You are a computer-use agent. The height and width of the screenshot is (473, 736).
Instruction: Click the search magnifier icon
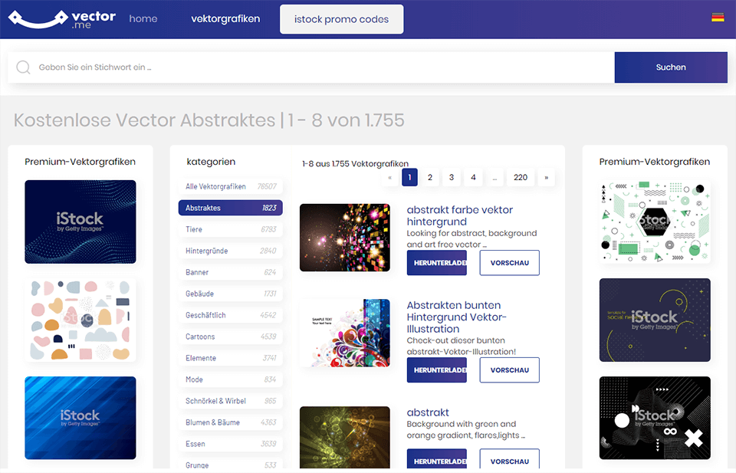pos(23,67)
